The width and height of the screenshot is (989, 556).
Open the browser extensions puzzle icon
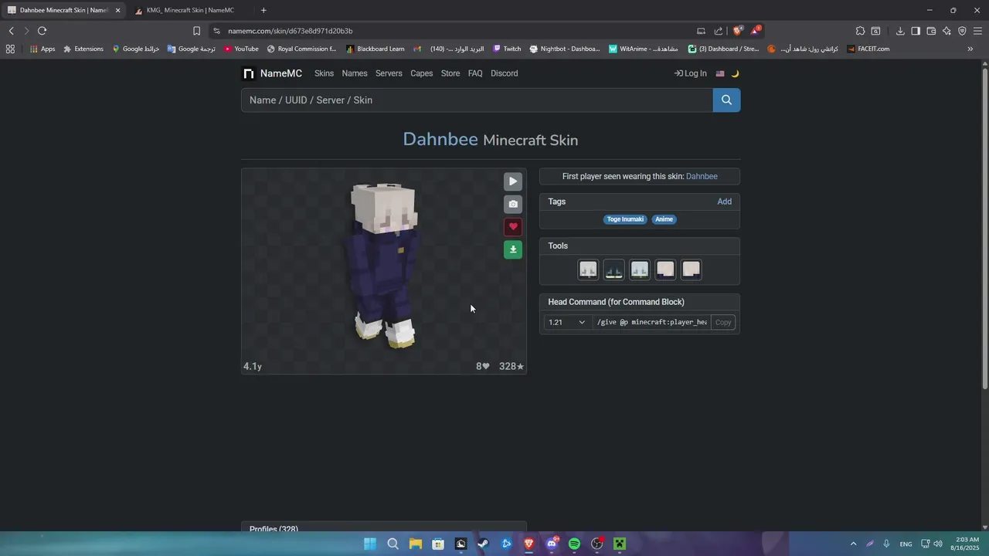click(x=860, y=31)
